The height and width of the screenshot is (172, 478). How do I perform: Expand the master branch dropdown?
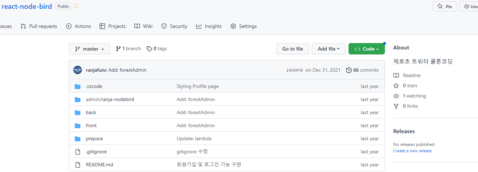(89, 49)
